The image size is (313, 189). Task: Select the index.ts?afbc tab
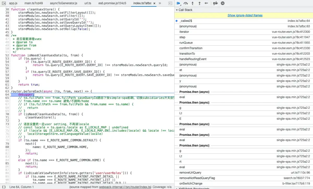pos(142,3)
